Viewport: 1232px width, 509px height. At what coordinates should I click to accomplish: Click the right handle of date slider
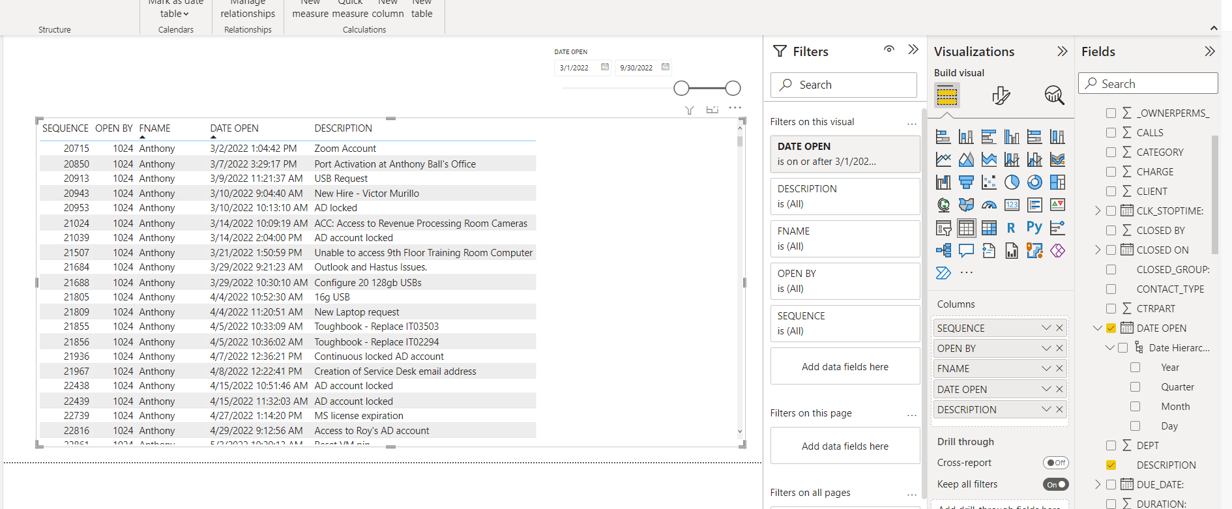[733, 88]
